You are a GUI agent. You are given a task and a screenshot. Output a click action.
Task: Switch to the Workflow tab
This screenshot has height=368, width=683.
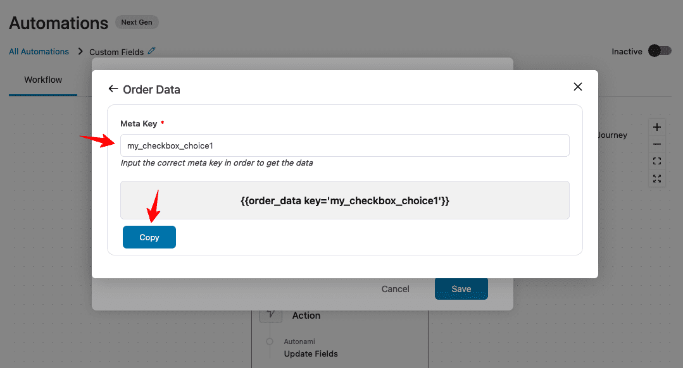(42, 80)
